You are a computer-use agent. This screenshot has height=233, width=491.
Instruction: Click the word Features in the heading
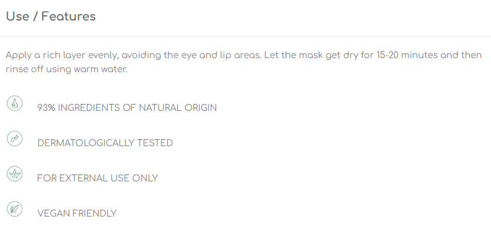click(68, 16)
